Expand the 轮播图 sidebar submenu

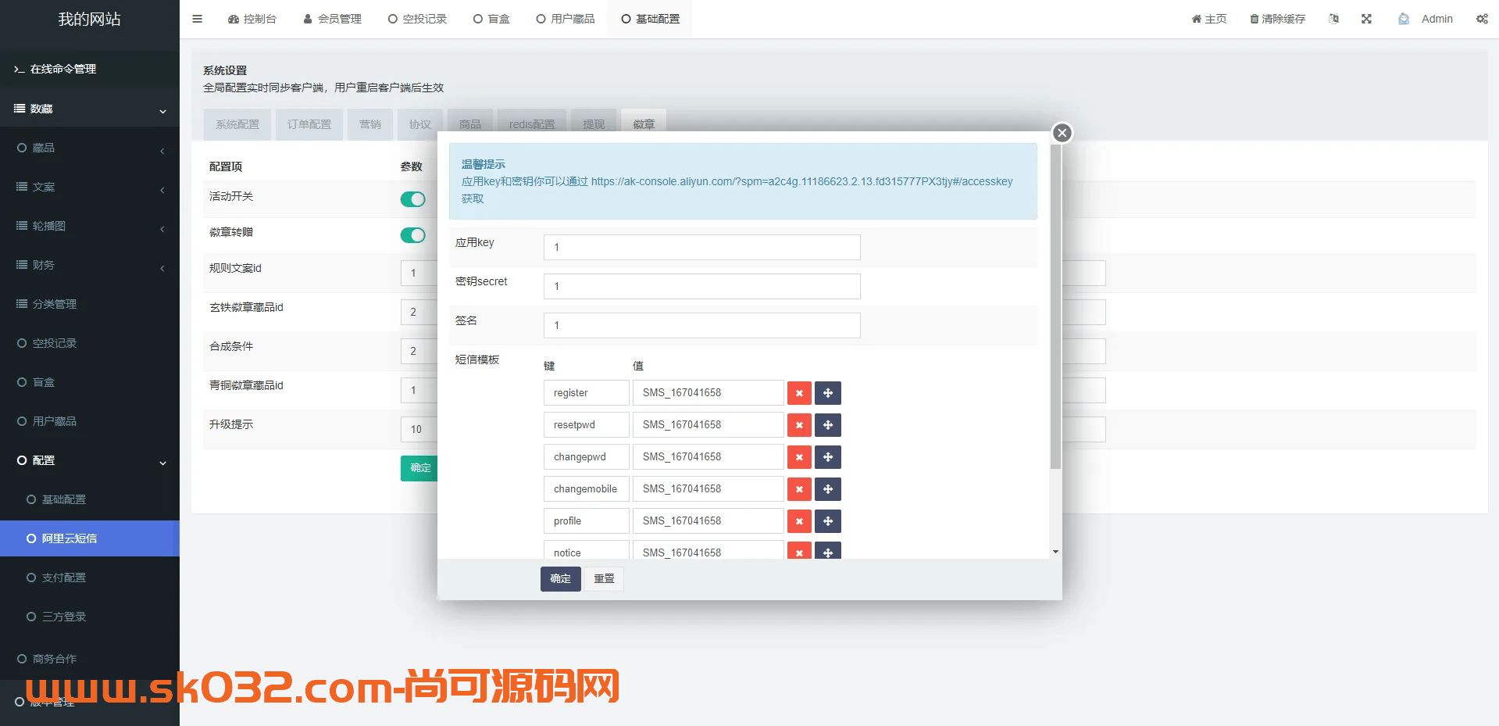pyautogui.click(x=90, y=226)
